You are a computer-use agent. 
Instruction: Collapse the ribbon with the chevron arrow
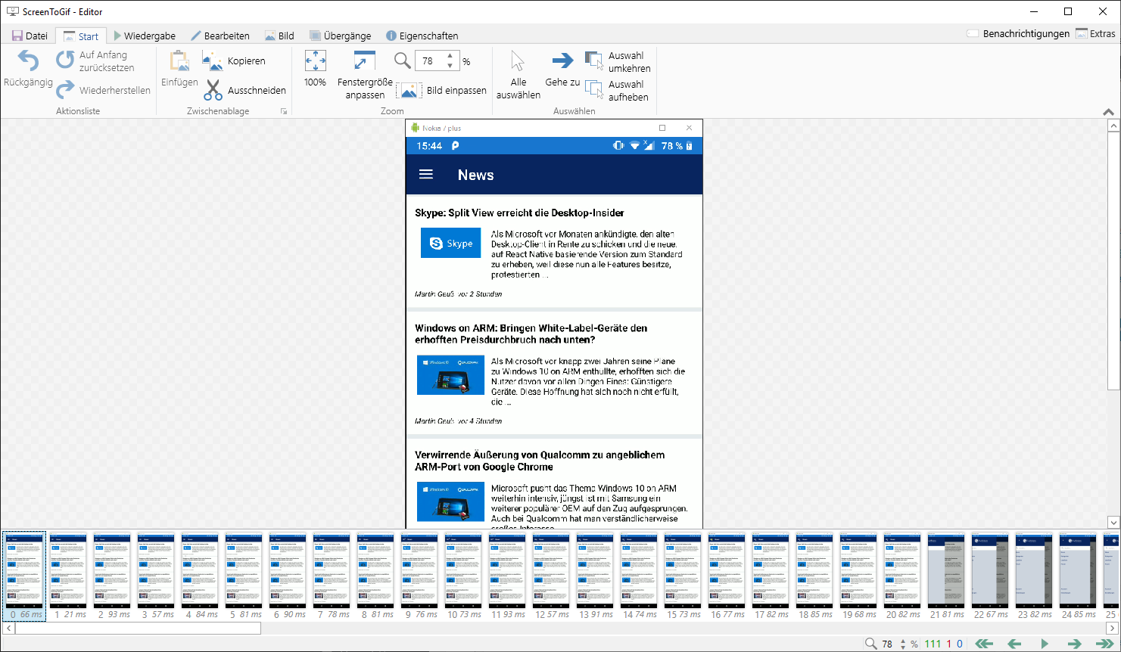tap(1109, 112)
